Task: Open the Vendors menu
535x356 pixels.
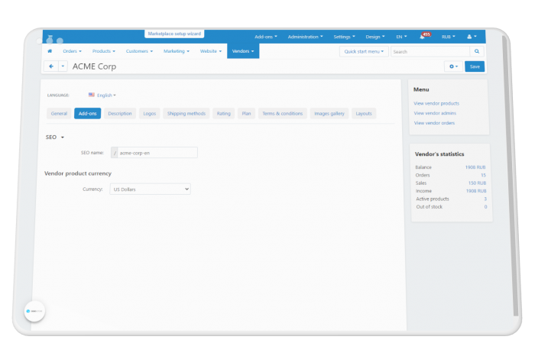Action: [243, 51]
